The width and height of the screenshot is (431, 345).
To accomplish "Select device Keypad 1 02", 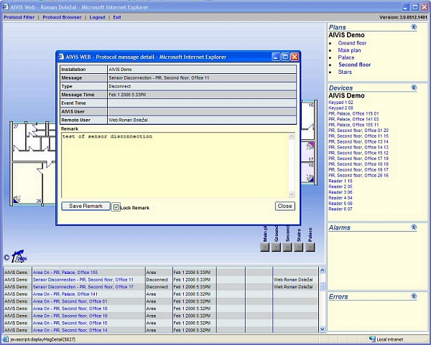I will click(x=340, y=103).
